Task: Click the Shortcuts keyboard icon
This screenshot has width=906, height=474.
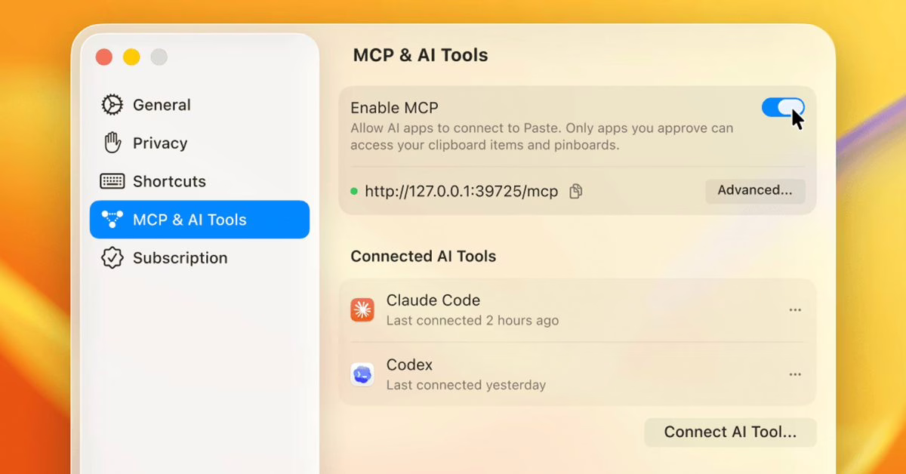Action: point(112,181)
